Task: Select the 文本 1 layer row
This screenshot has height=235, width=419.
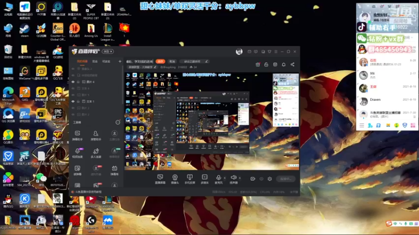Action: (96, 101)
